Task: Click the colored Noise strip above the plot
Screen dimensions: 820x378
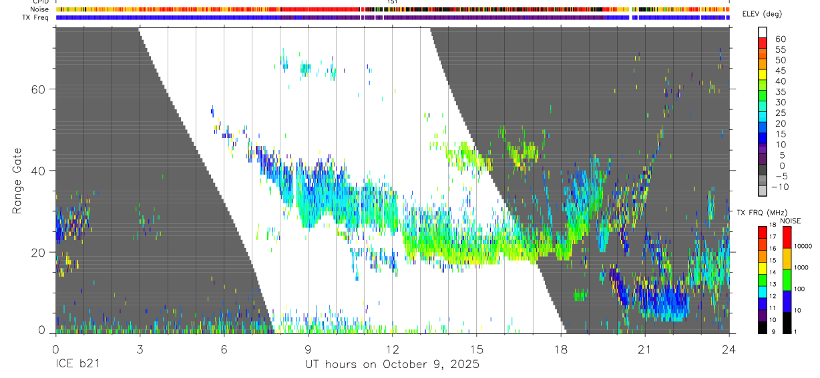Action: [392, 9]
